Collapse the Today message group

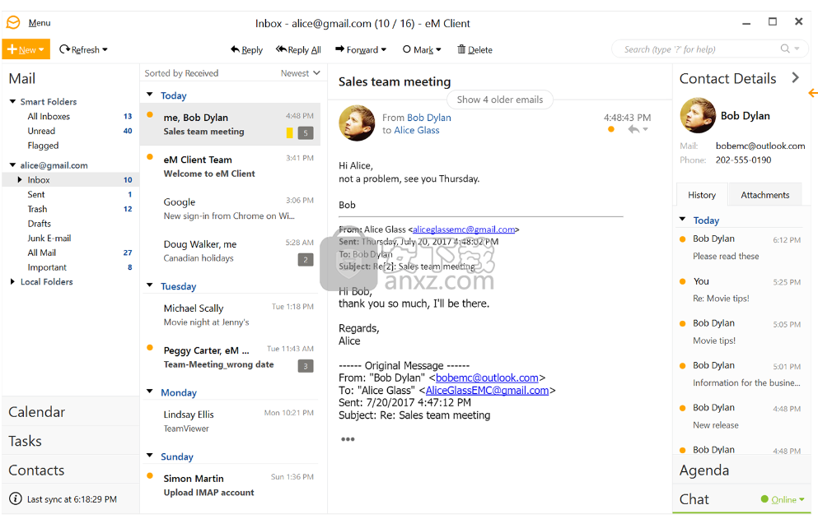pyautogui.click(x=150, y=95)
